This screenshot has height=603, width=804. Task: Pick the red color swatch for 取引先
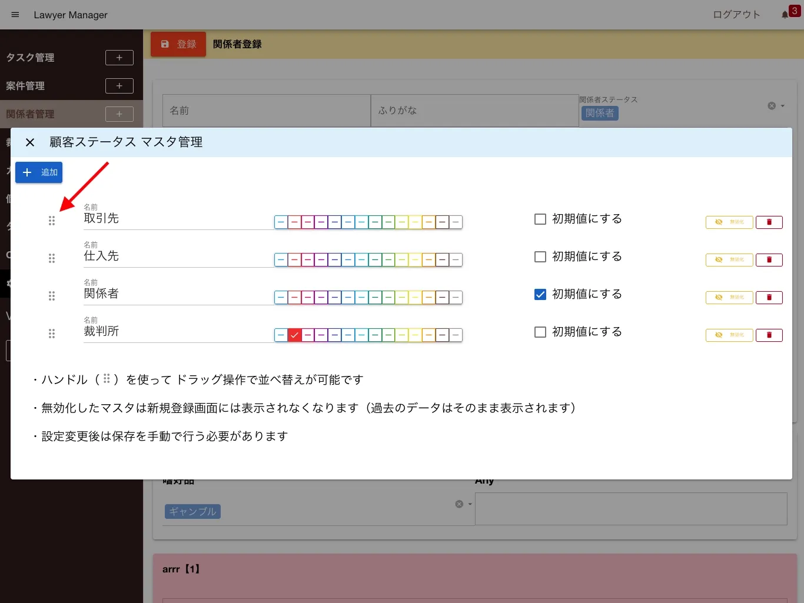tap(294, 222)
